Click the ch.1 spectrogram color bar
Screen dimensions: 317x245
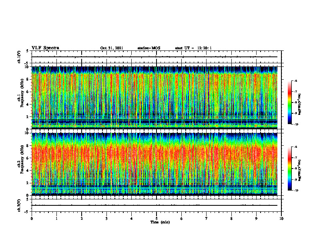pos(290,102)
